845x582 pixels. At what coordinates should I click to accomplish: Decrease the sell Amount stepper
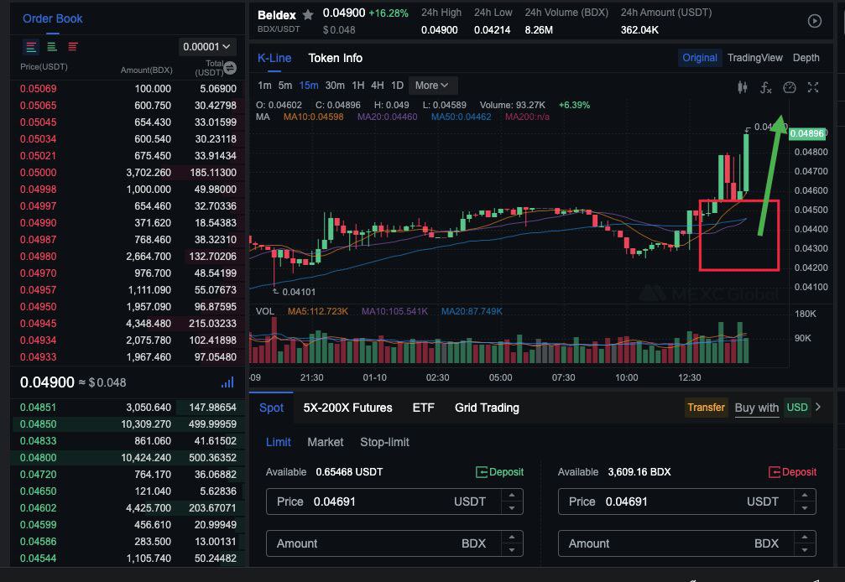coord(805,550)
